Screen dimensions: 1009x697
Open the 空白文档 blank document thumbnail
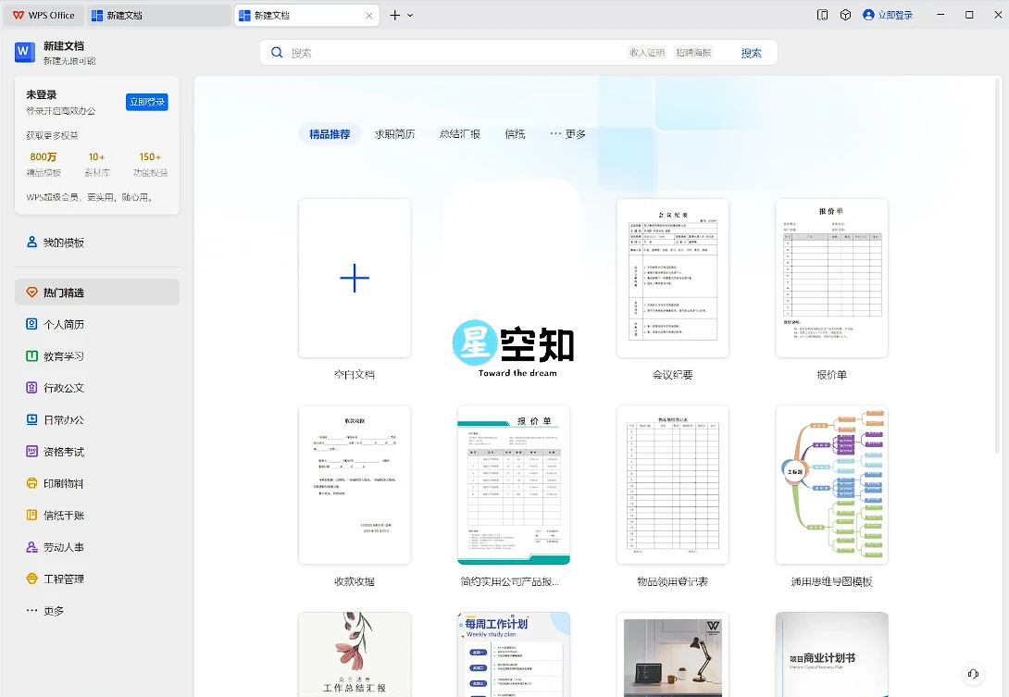[x=354, y=278]
